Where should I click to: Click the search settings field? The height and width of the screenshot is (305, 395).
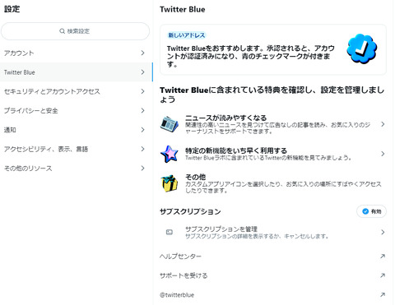[75, 31]
